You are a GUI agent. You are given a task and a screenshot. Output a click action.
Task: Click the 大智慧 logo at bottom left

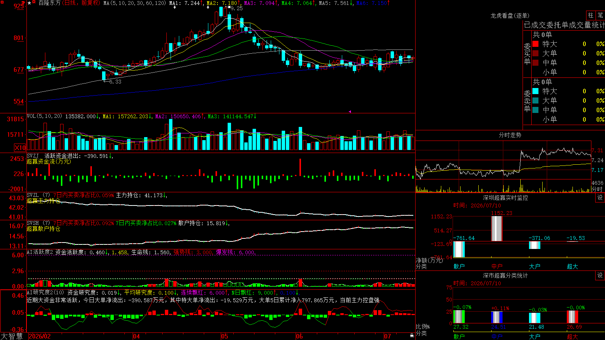[12, 336]
